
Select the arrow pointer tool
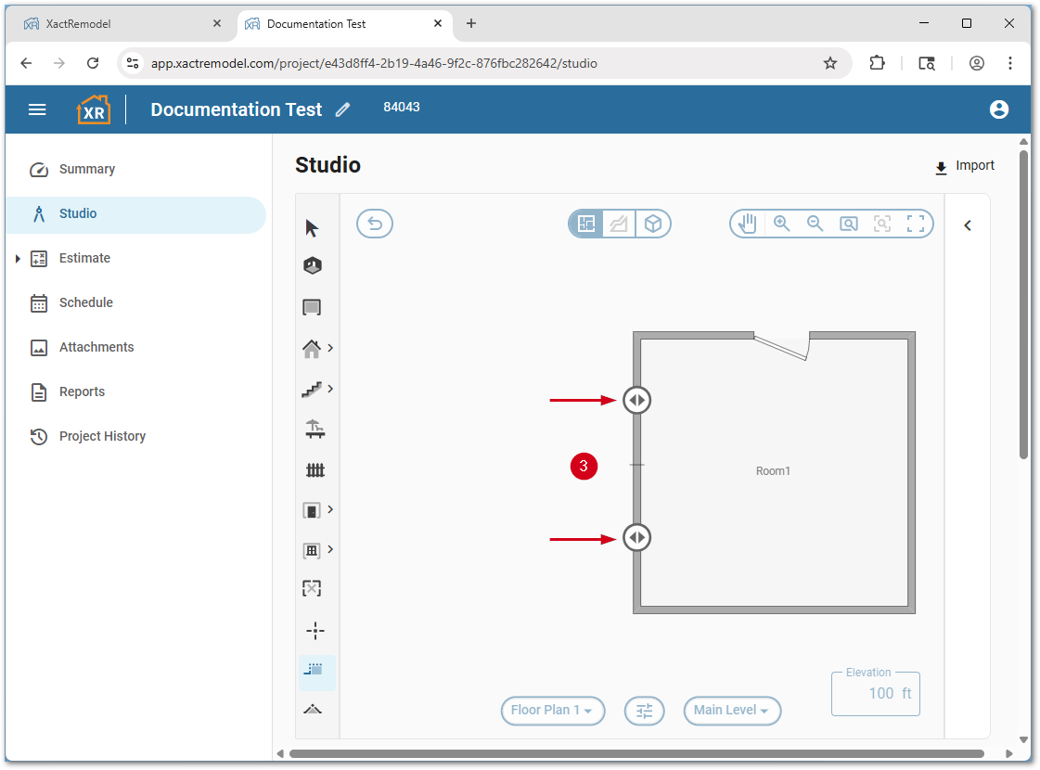(312, 228)
